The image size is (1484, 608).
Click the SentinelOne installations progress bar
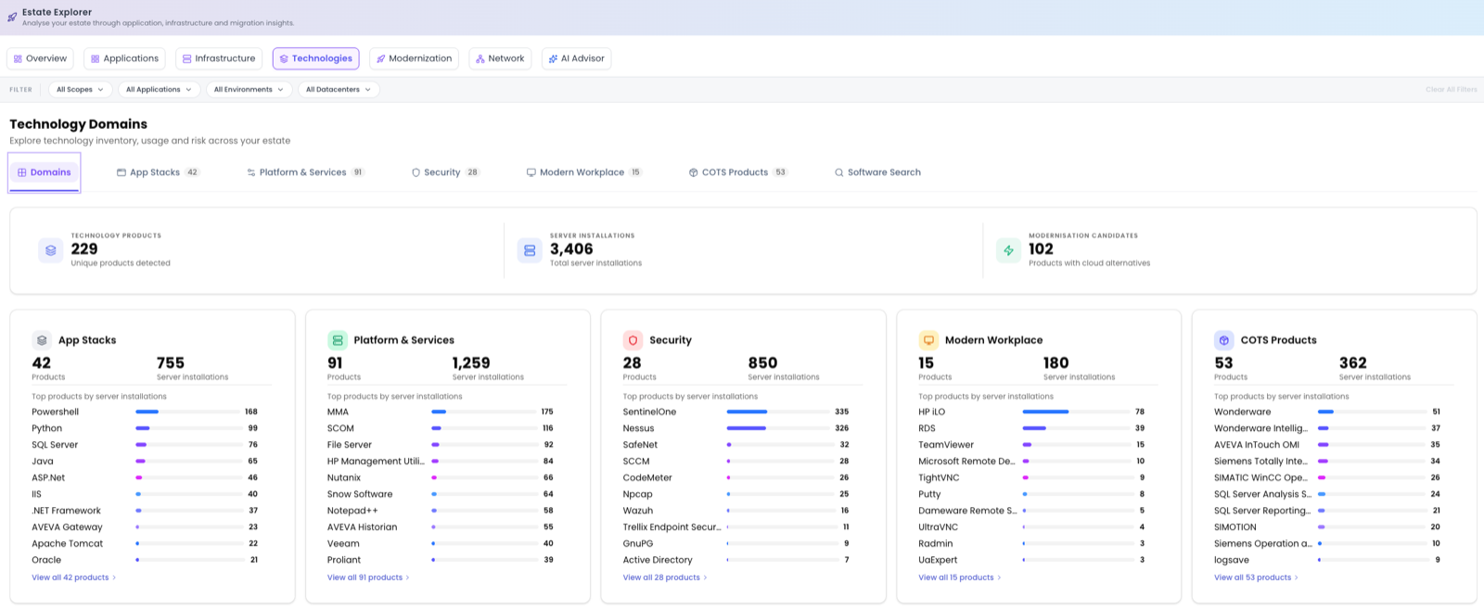pos(778,412)
